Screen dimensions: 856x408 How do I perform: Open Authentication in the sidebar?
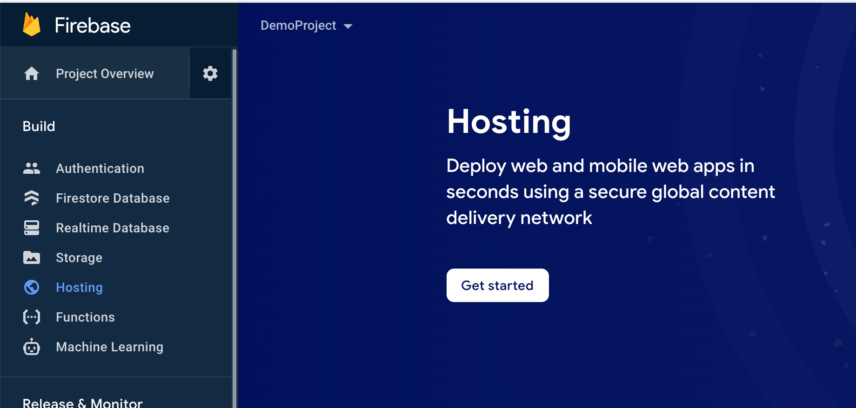click(100, 168)
